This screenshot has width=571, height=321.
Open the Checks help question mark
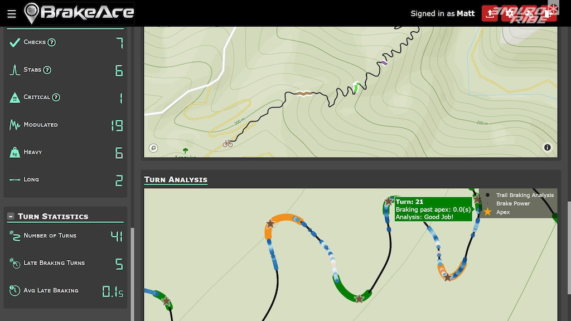pos(51,42)
